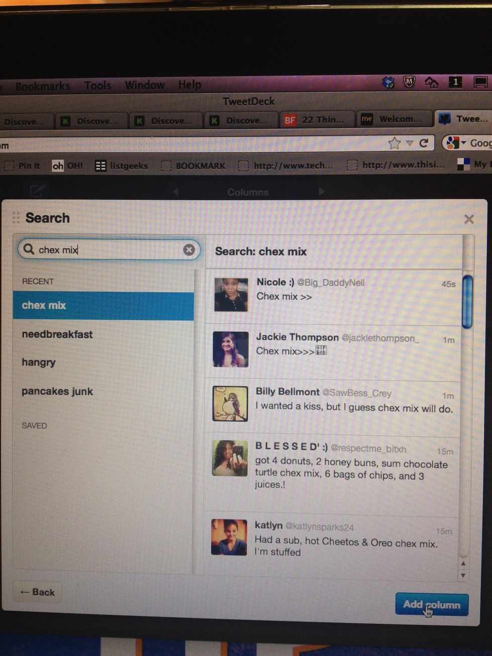Open the address bar history dropdown arrow
The width and height of the screenshot is (492, 656).
[x=409, y=144]
